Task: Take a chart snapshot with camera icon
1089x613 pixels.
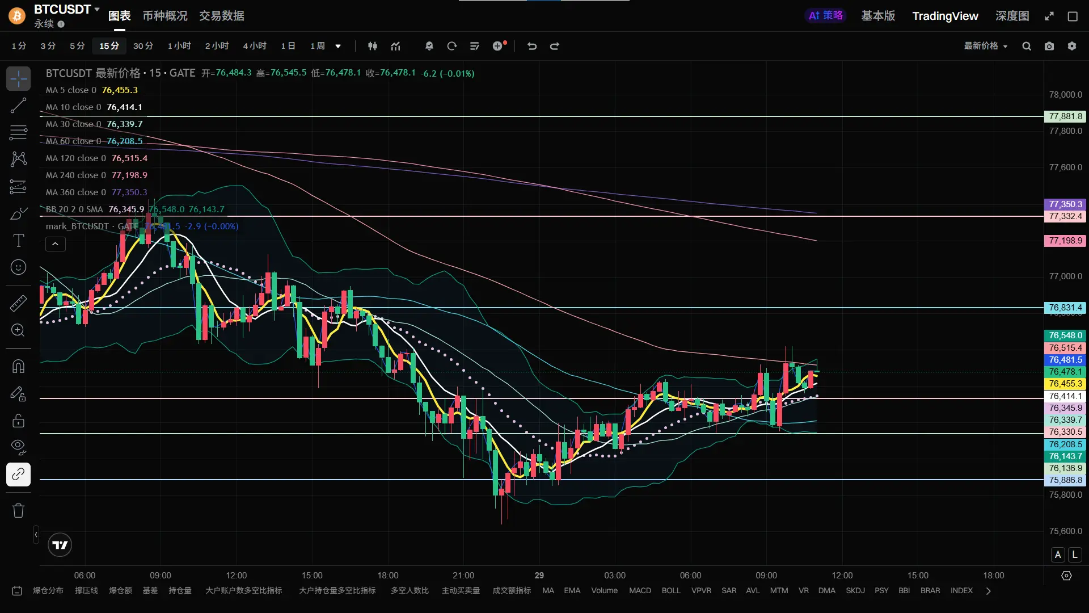Action: [x=1049, y=46]
